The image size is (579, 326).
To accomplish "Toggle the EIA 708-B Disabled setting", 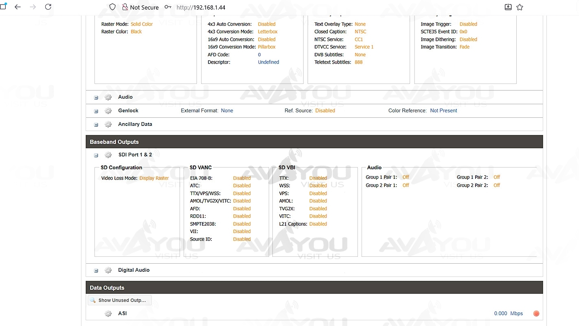I will coord(242,178).
